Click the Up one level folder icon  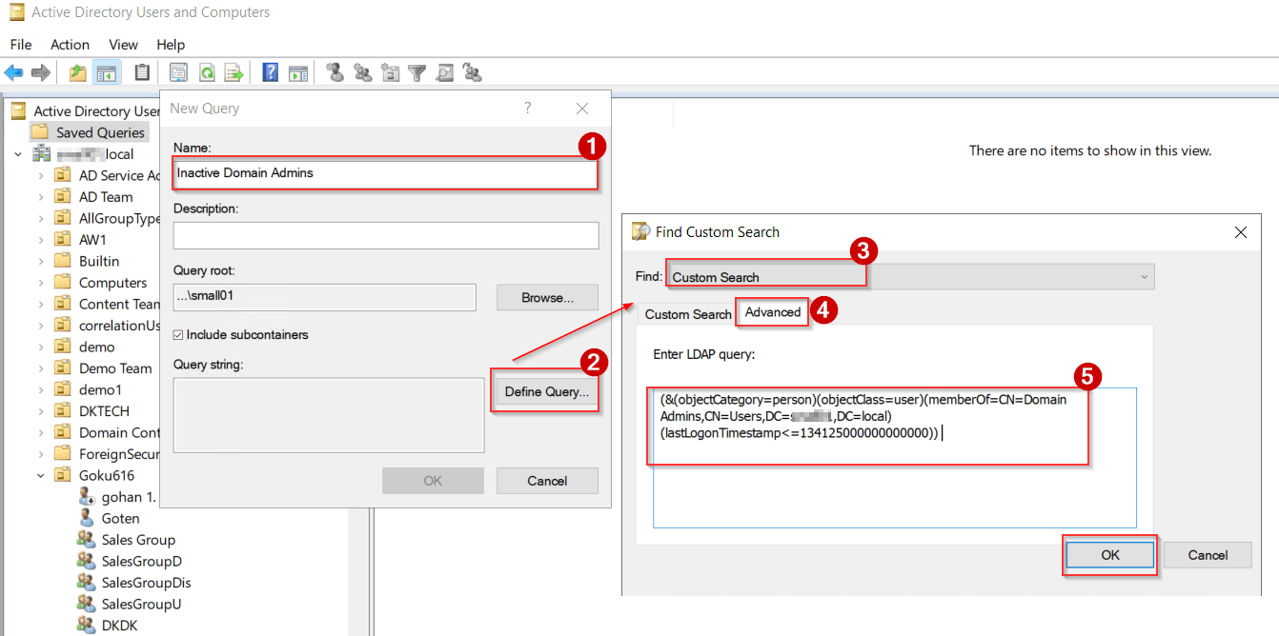click(78, 72)
